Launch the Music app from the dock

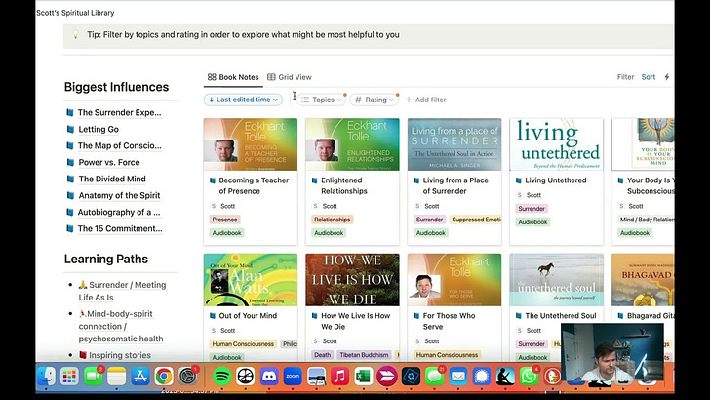(x=339, y=376)
